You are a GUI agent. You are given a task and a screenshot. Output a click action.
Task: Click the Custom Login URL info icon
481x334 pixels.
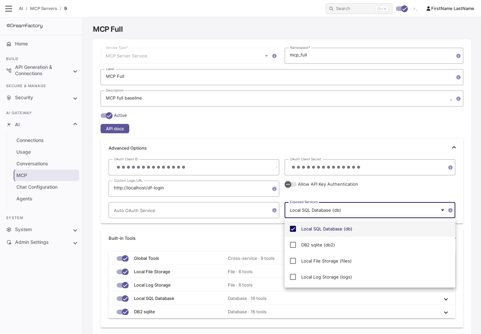[274, 189]
